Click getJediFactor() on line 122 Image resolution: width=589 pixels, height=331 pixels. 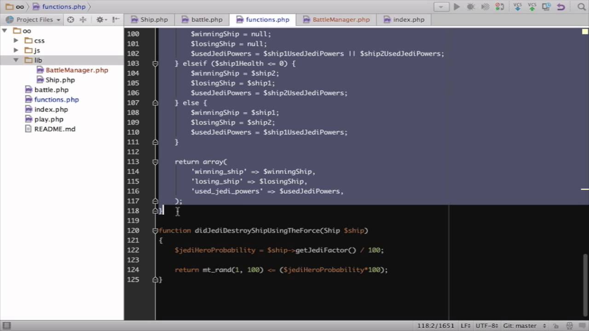(x=326, y=250)
